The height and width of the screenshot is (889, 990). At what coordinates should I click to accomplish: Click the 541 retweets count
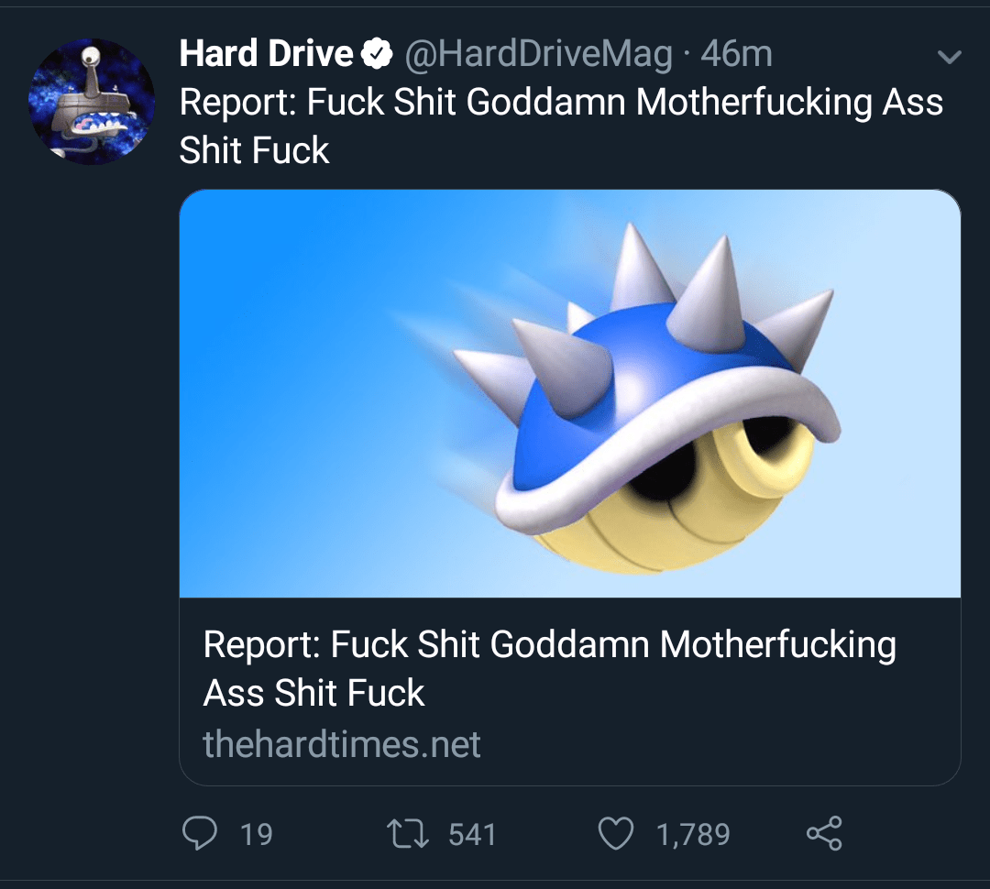tap(471, 834)
